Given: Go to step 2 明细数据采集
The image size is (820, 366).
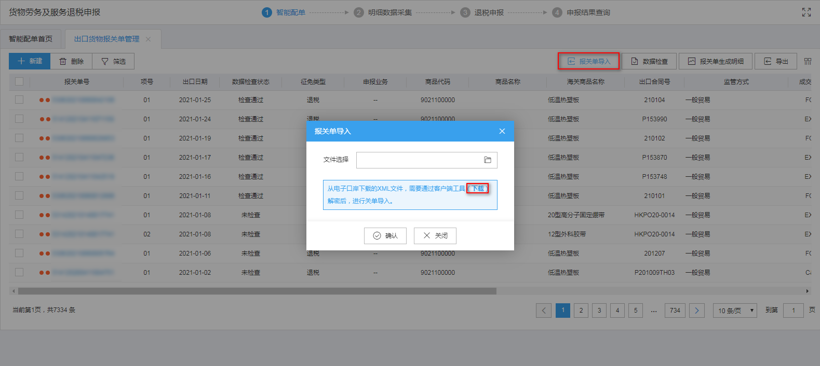Looking at the screenshot, I should click(383, 12).
